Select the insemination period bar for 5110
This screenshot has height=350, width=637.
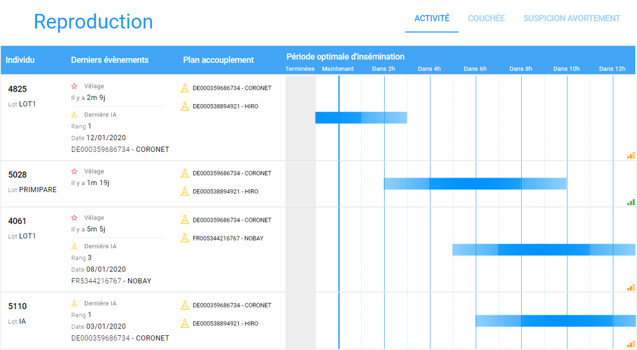click(x=555, y=320)
